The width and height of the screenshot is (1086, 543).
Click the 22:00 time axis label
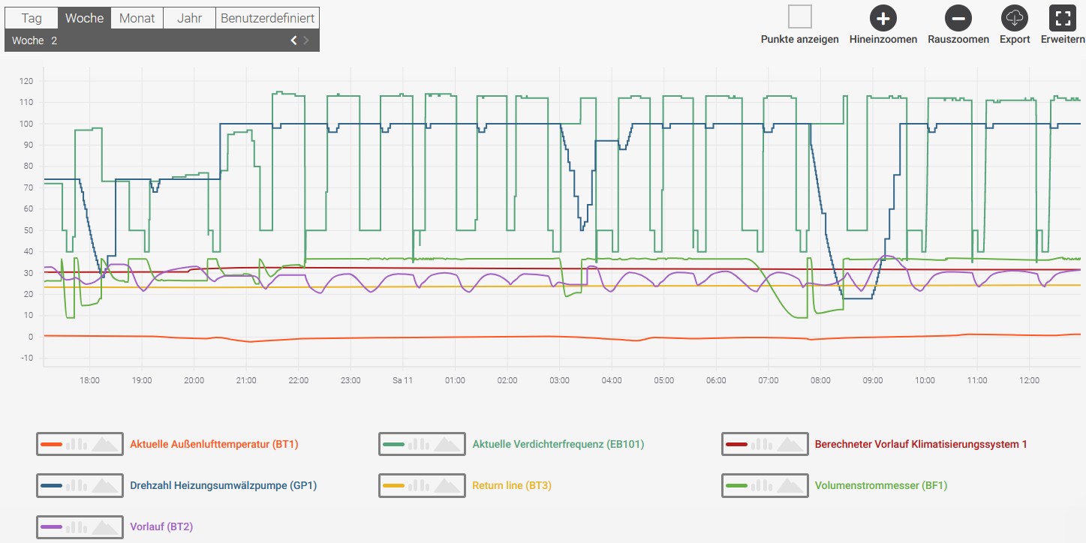pyautogui.click(x=298, y=380)
